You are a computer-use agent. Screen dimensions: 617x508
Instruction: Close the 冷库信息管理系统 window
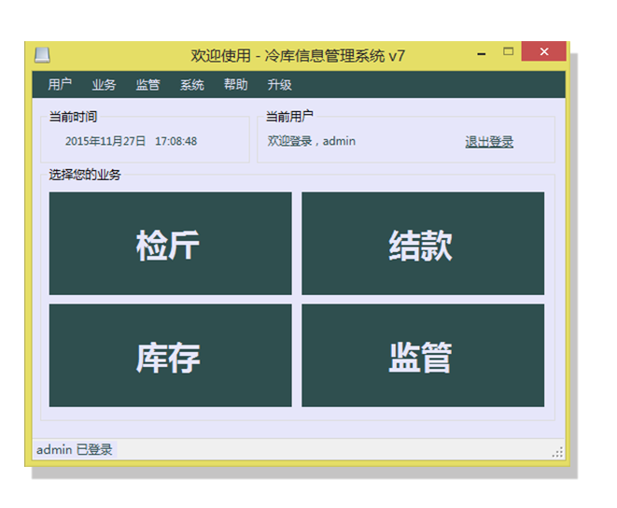pyautogui.click(x=543, y=52)
